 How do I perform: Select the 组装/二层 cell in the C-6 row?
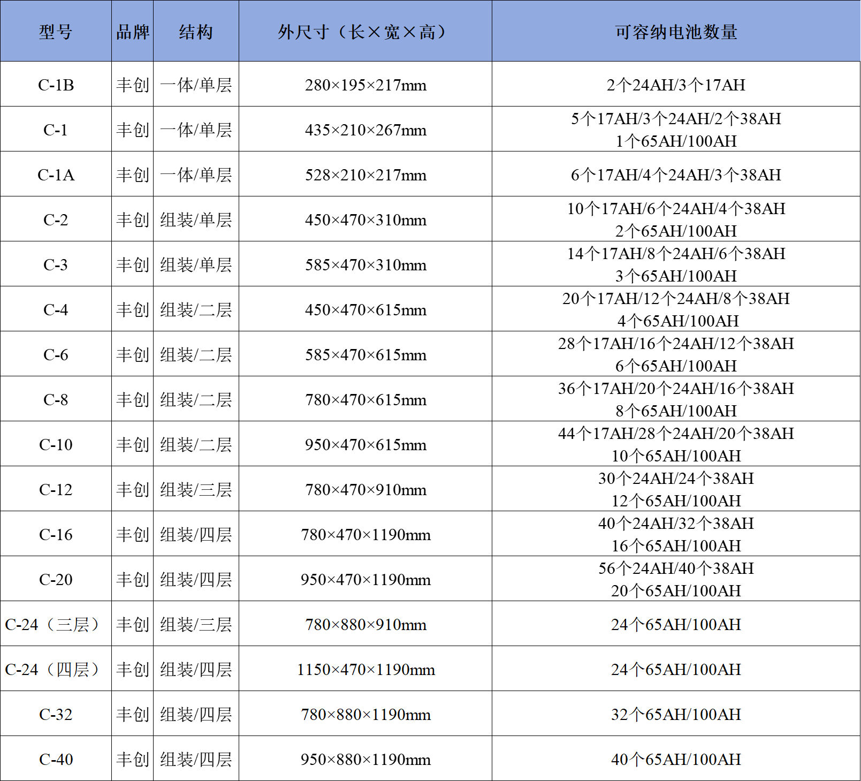[196, 354]
